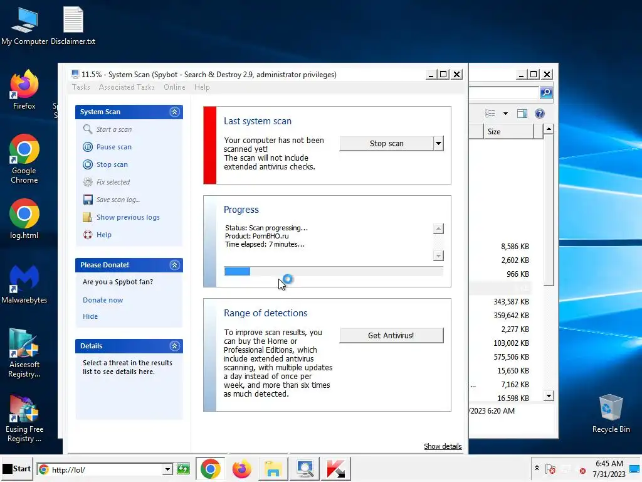
Task: Open Firefox from the taskbar
Action: point(241,469)
